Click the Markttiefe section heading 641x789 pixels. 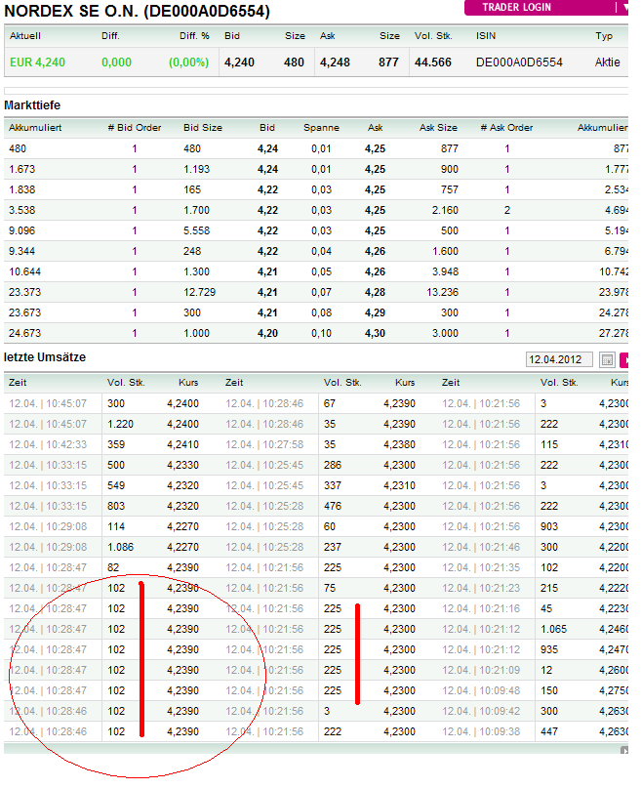(32, 105)
